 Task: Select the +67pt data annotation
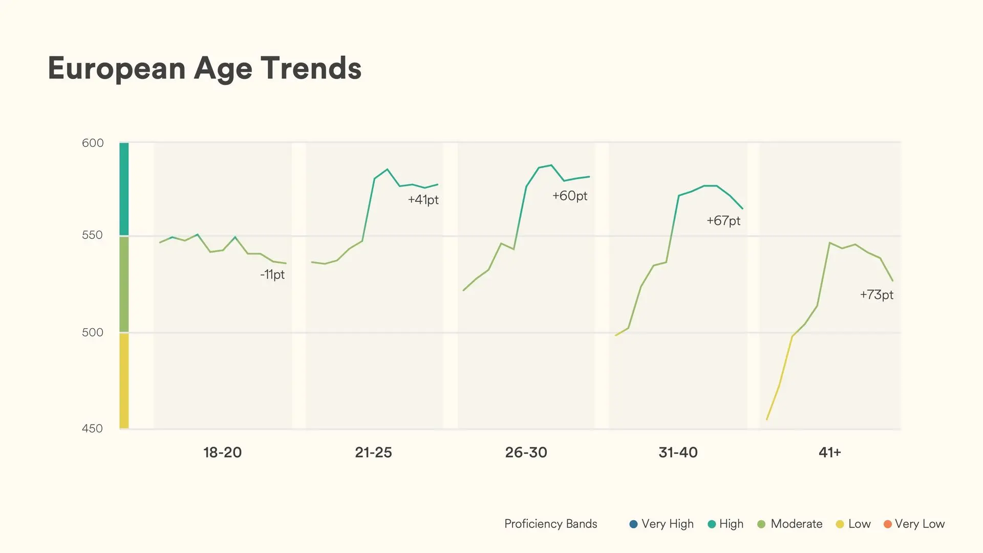[723, 221]
